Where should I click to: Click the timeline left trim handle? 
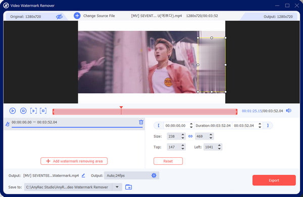click(54, 112)
